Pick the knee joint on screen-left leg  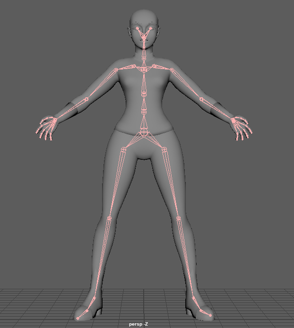click(x=109, y=218)
